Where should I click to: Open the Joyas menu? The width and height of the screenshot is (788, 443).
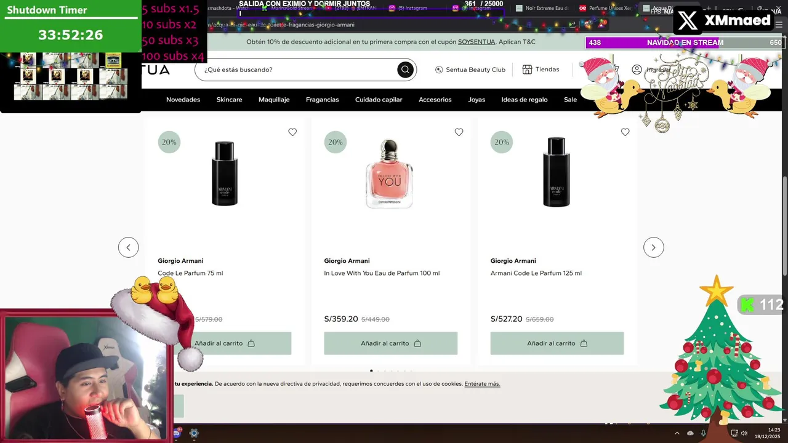point(476,100)
